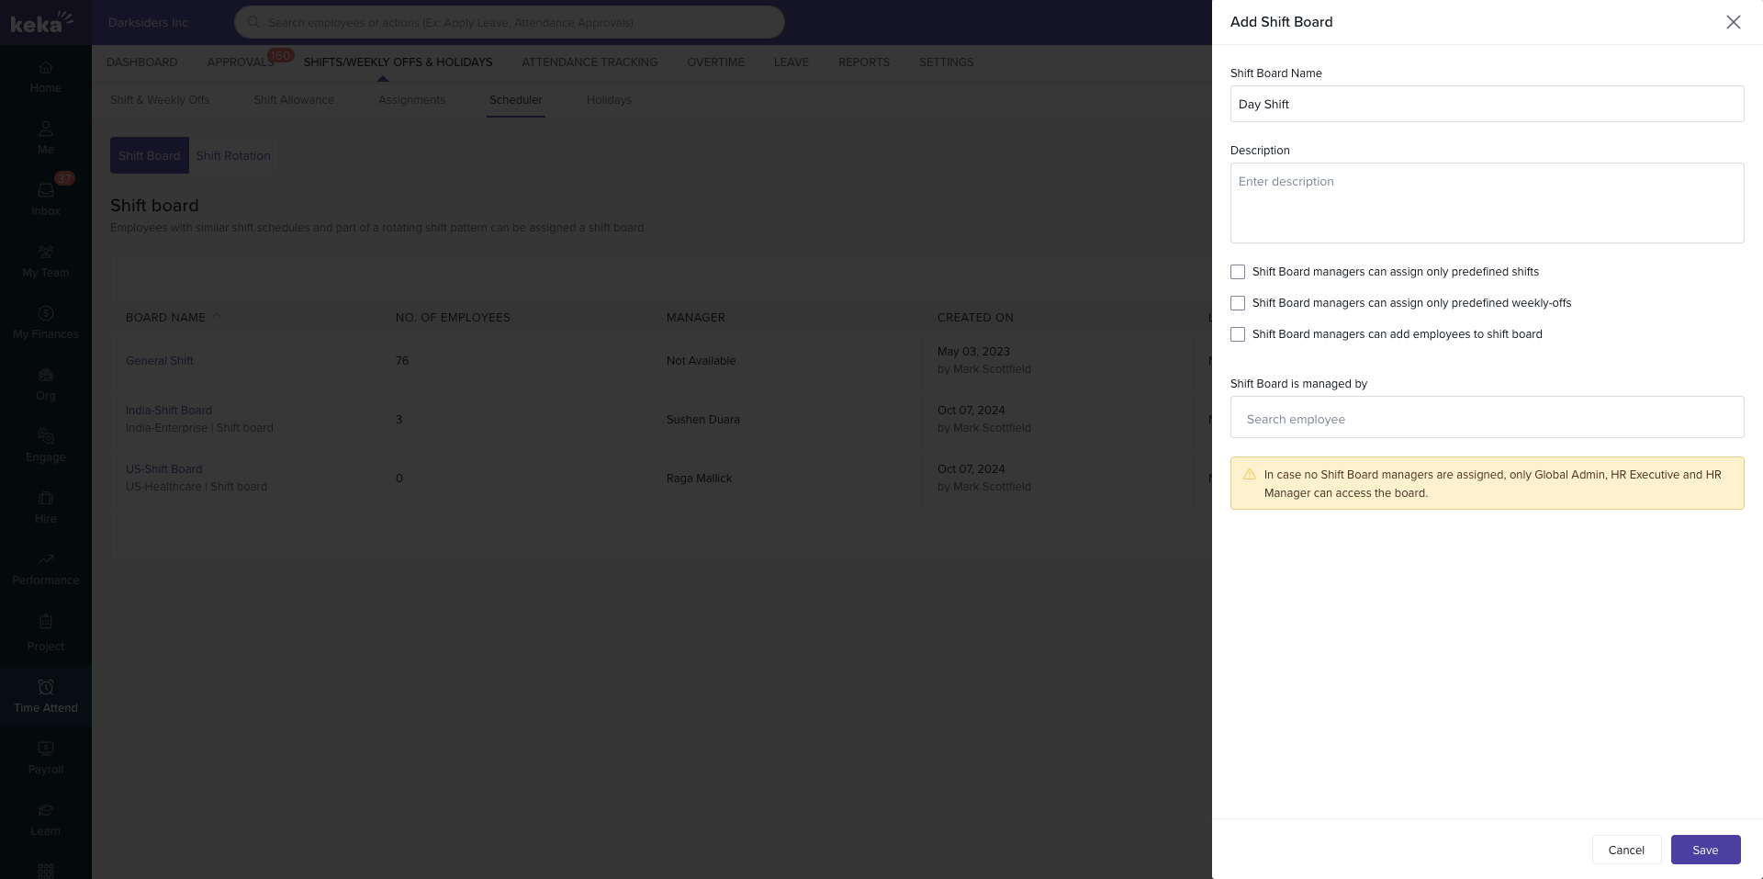Focus the Shift Board Name field

coord(1486,104)
